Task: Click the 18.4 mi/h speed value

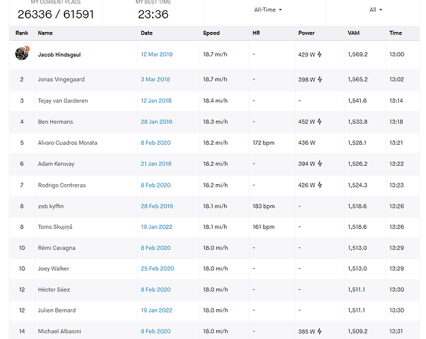Action: click(x=215, y=101)
